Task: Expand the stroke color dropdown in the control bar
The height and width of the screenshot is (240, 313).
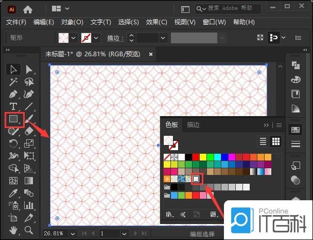Action: pyautogui.click(x=96, y=38)
